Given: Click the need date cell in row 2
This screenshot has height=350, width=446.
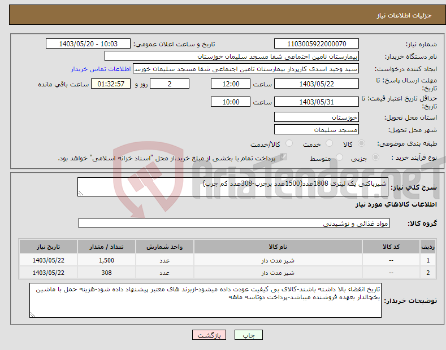Looking at the screenshot, I should click(48, 273).
